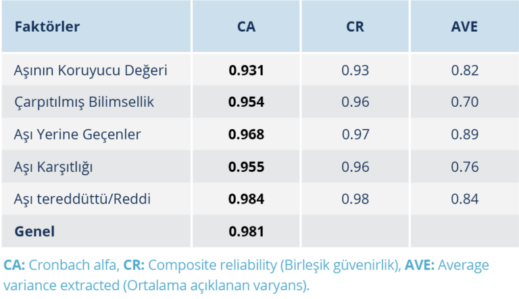Click the Aşı tereddüttü/Reddi row label

coord(82,199)
